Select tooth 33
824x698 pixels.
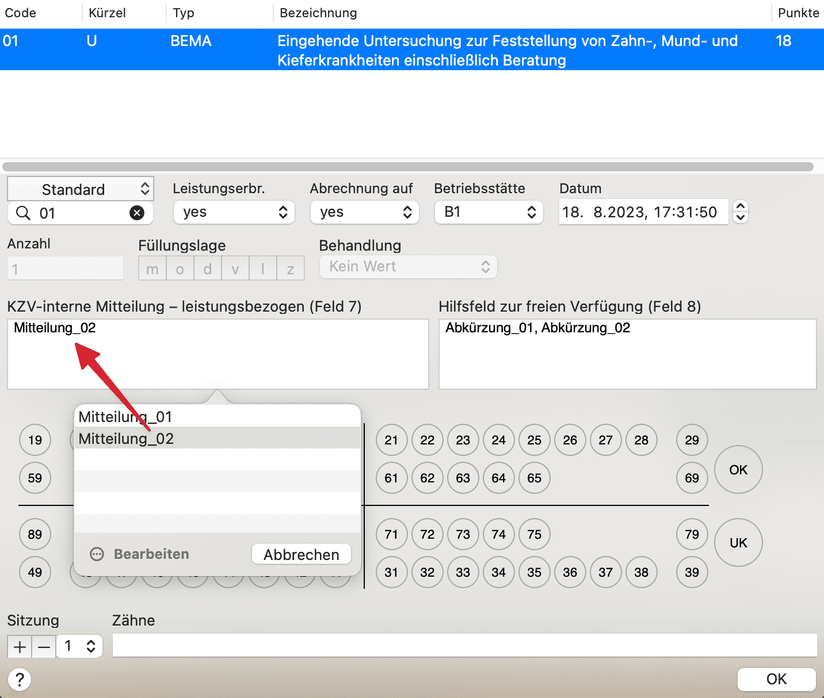coord(463,573)
